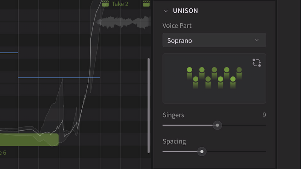Click the top-left singer dot in Unison display
This screenshot has width=301, height=169.
click(189, 70)
